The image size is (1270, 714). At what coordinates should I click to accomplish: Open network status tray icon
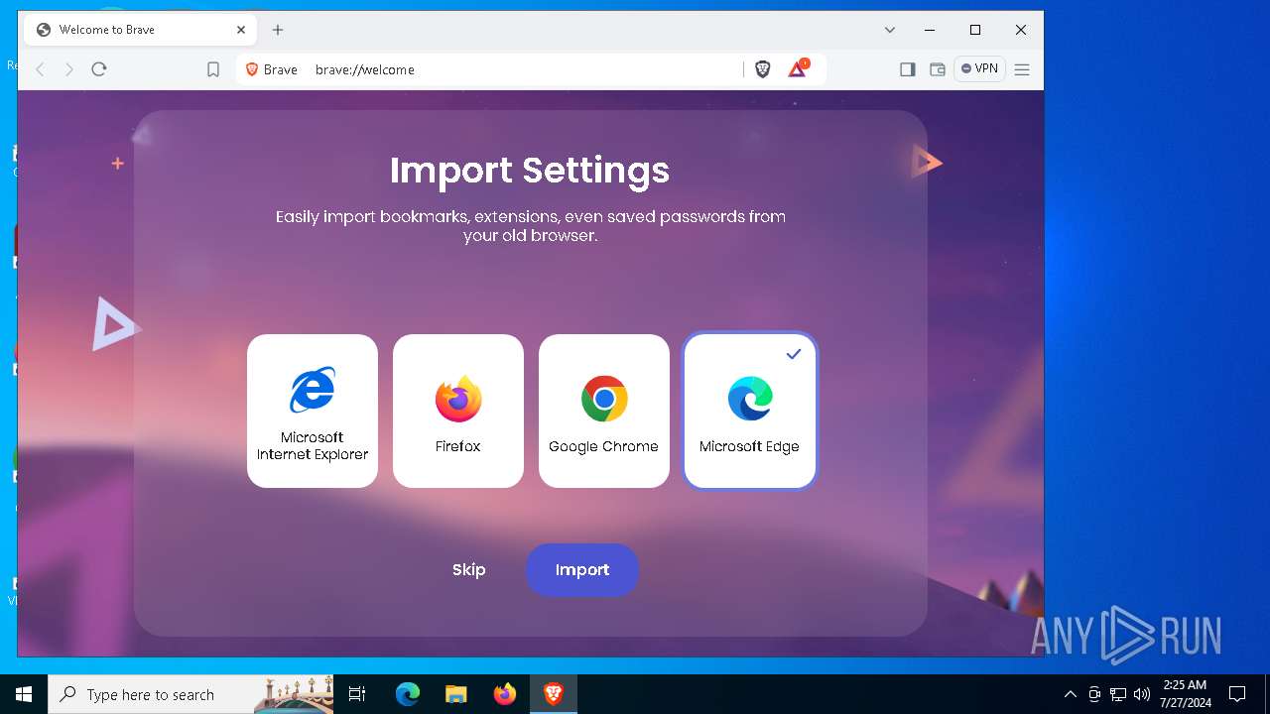point(1118,694)
